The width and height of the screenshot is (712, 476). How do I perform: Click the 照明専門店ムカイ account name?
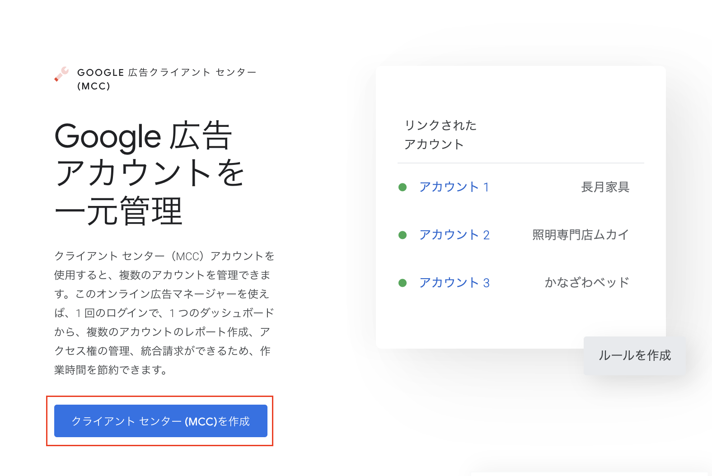pyautogui.click(x=581, y=235)
